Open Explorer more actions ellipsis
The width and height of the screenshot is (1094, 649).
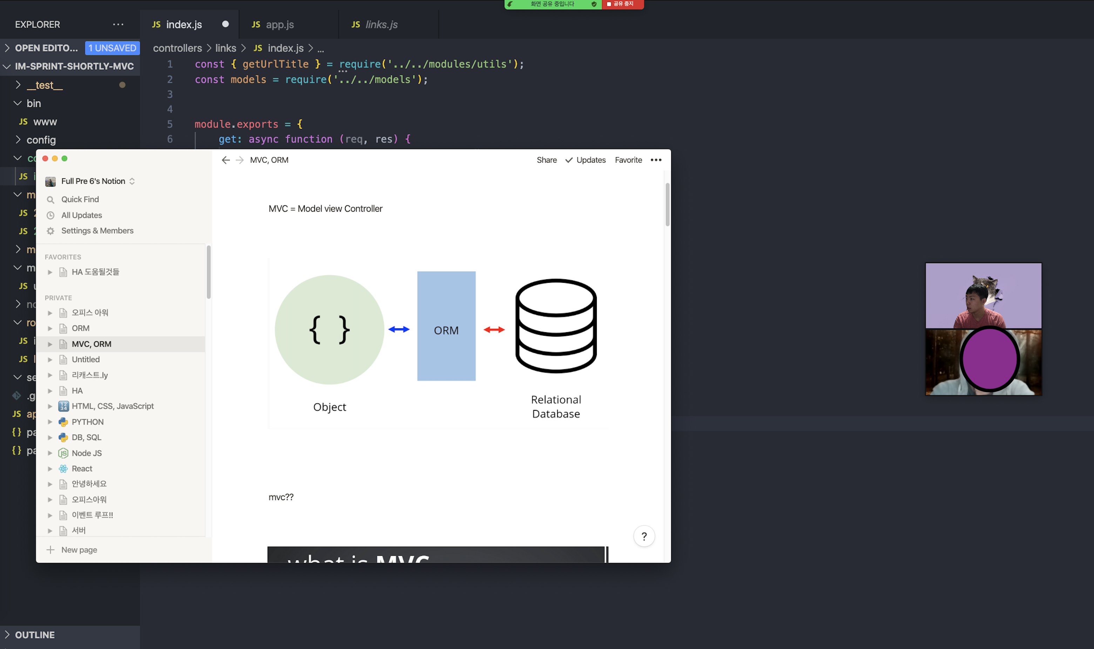118,25
